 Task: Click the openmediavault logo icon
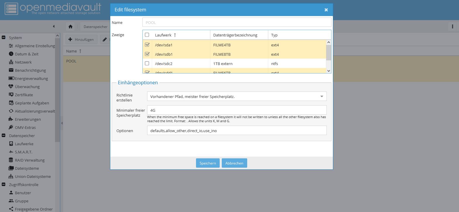(x=11, y=9)
